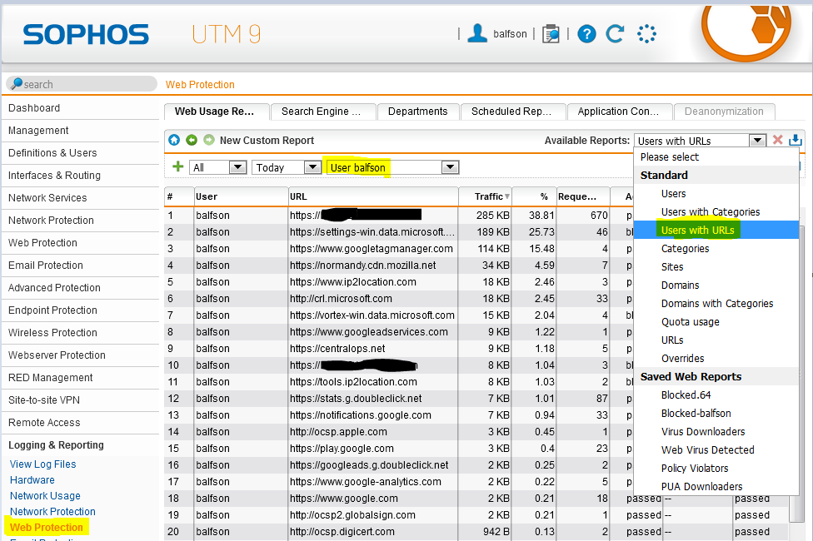Screen dimensions: 813x541
Task: Select Domains report option
Action: click(x=716, y=285)
